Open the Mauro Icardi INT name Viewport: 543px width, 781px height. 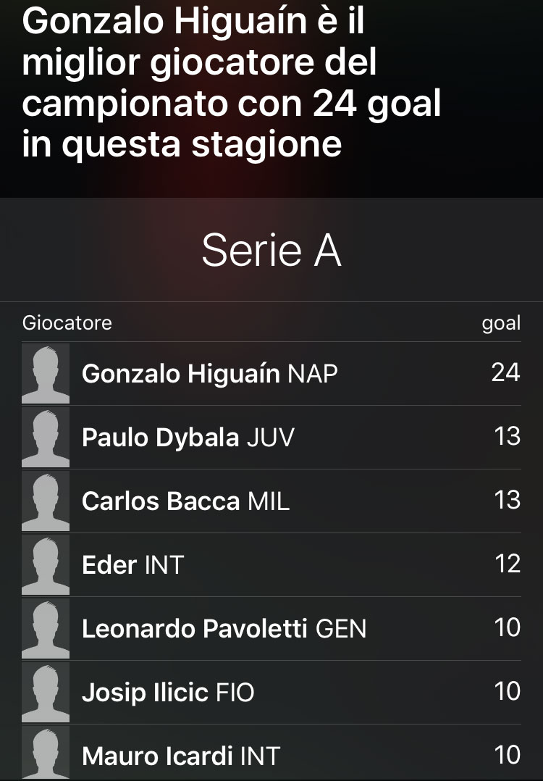(x=180, y=756)
